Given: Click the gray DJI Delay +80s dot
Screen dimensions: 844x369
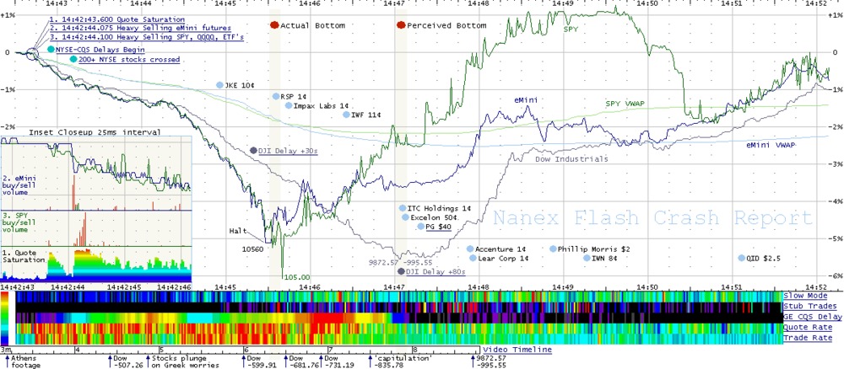Looking at the screenshot, I should coord(400,271).
